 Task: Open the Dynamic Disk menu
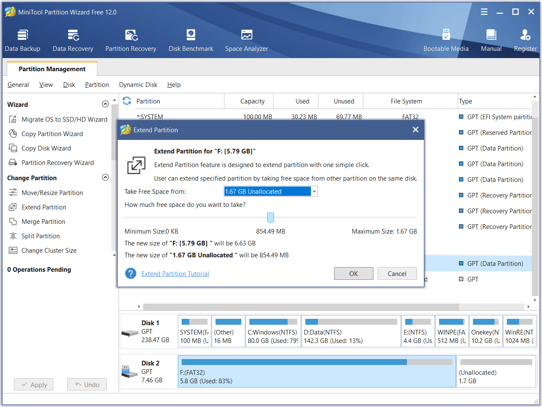tap(138, 84)
